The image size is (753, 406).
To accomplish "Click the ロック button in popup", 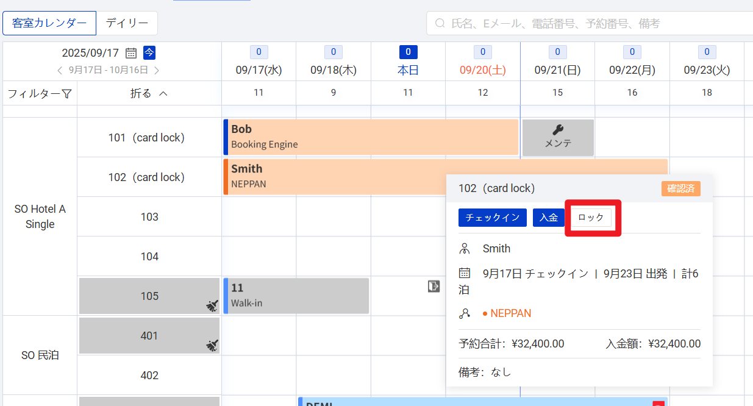I will (590, 218).
